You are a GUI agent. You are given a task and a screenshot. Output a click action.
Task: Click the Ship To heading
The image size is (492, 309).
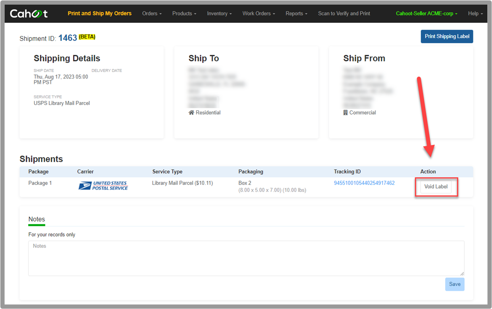pyautogui.click(x=204, y=59)
